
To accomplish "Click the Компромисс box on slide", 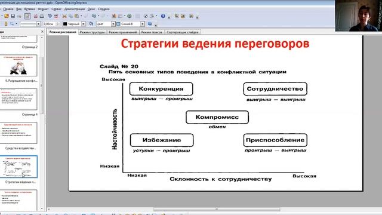I will (x=217, y=117).
